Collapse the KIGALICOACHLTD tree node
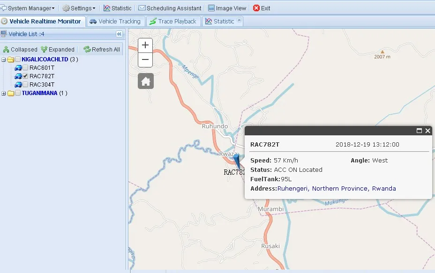The image size is (435, 273). 4,59
